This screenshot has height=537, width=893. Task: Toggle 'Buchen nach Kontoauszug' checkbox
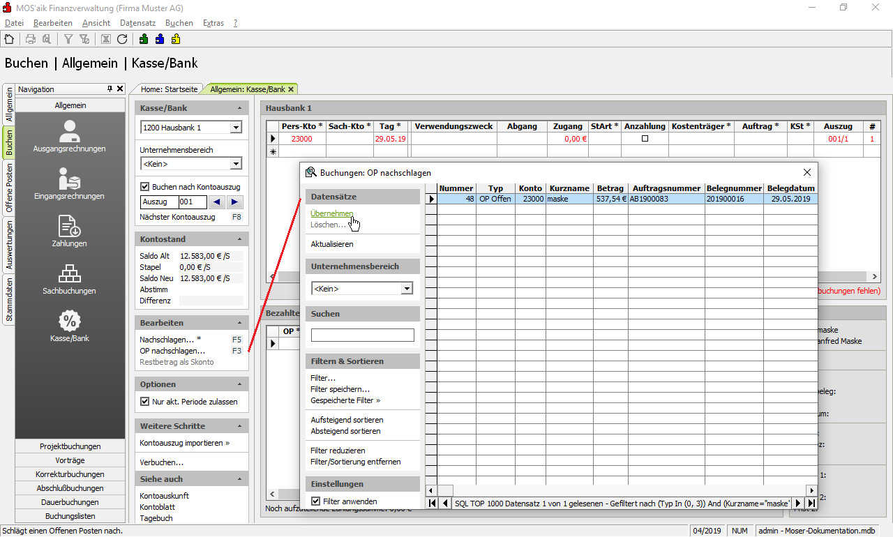coord(145,187)
